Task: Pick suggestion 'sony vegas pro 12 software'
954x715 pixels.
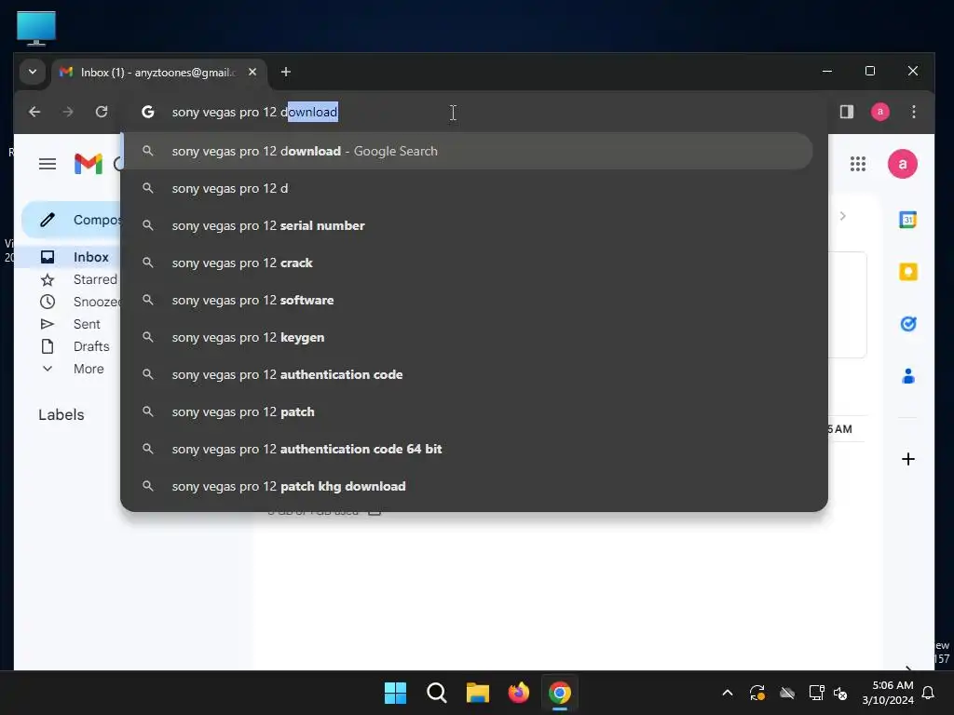Action: (468, 300)
